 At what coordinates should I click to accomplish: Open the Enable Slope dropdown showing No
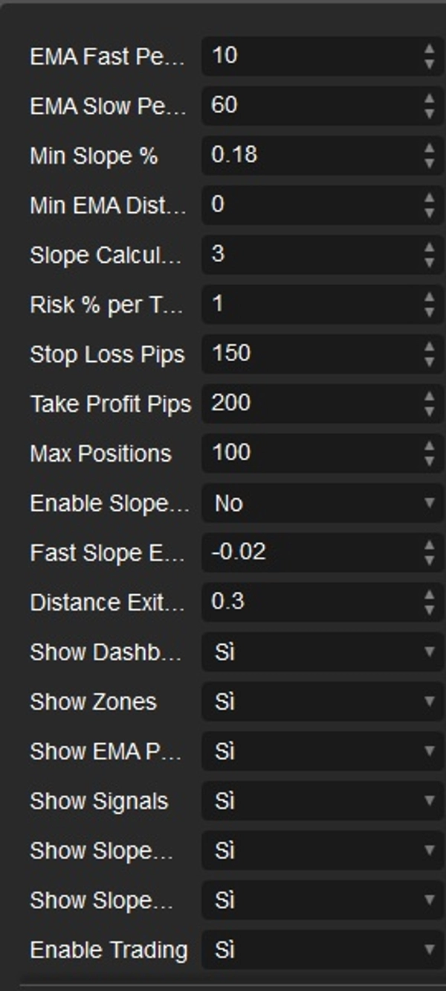pyautogui.click(x=322, y=504)
